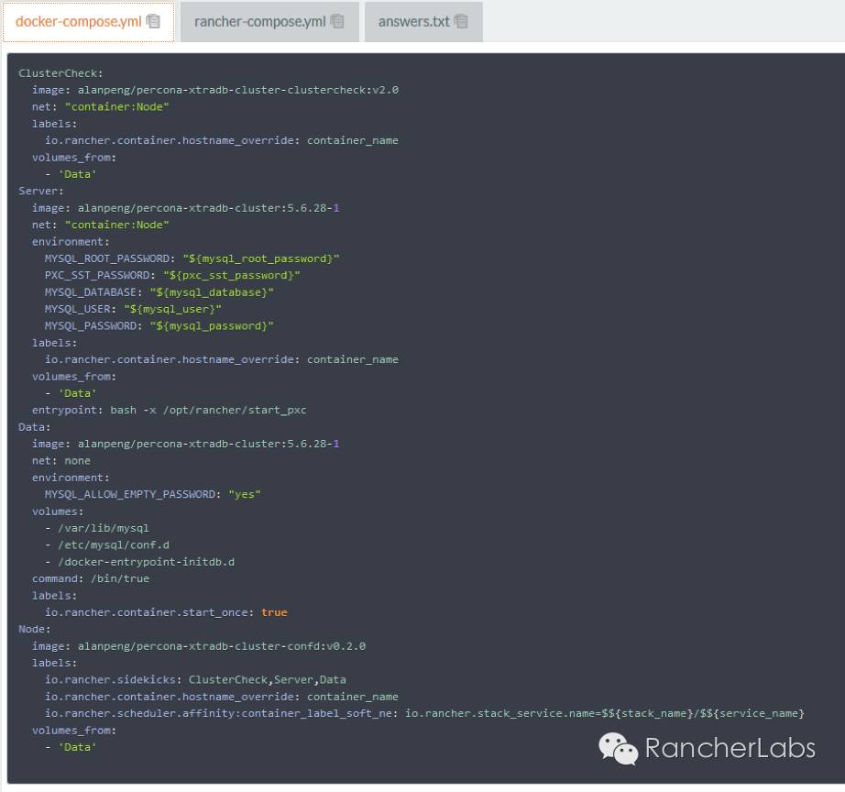
Task: Click the clustercheck:v2.0 image line
Action: [x=215, y=90]
